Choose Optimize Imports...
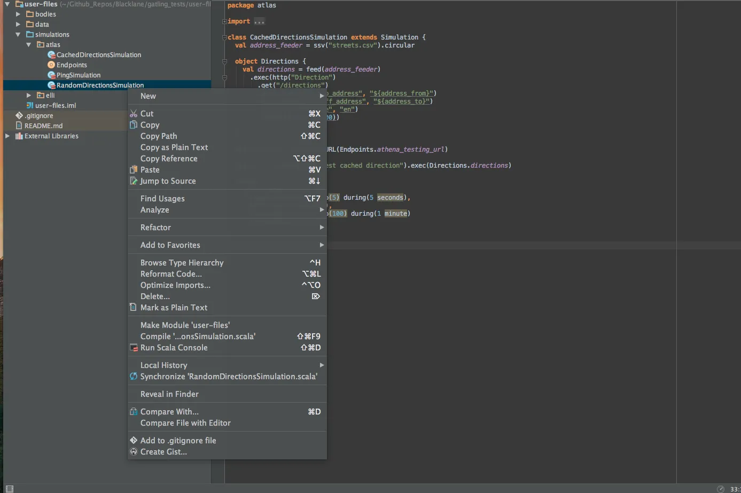Image resolution: width=741 pixels, height=493 pixels. click(227, 285)
